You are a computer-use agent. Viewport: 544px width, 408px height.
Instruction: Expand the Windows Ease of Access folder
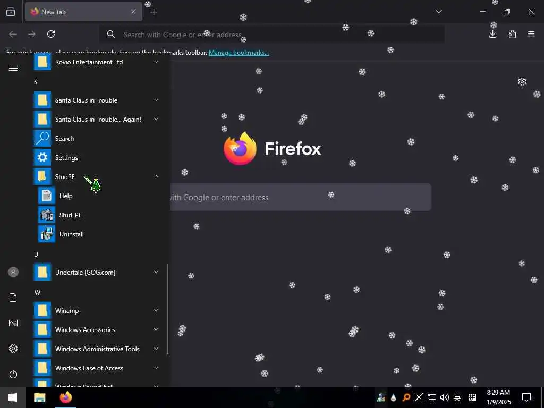(x=97, y=368)
